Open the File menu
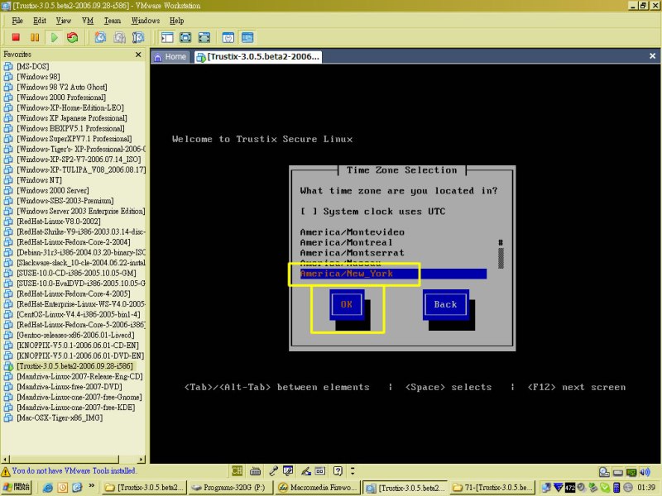662x496 pixels. tap(17, 21)
